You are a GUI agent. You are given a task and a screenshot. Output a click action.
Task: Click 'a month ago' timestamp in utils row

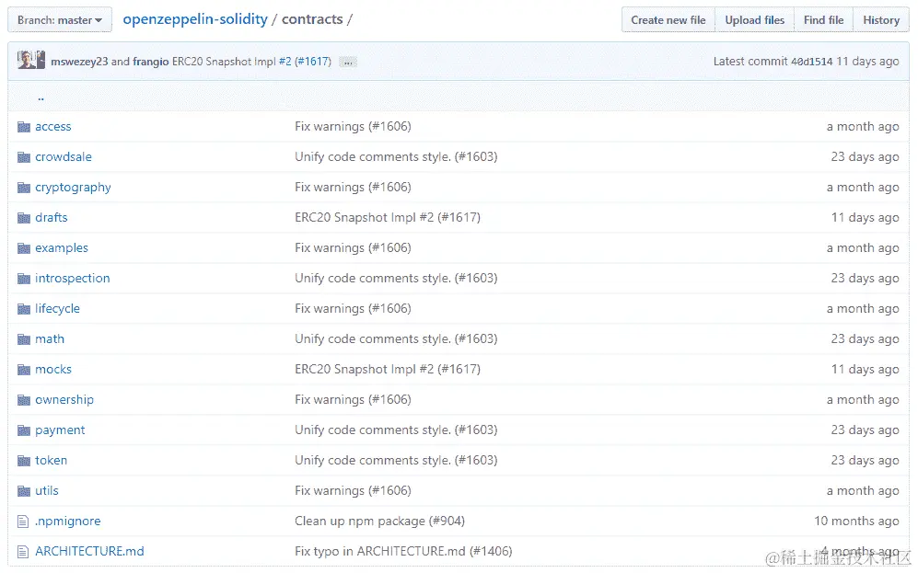tap(863, 491)
